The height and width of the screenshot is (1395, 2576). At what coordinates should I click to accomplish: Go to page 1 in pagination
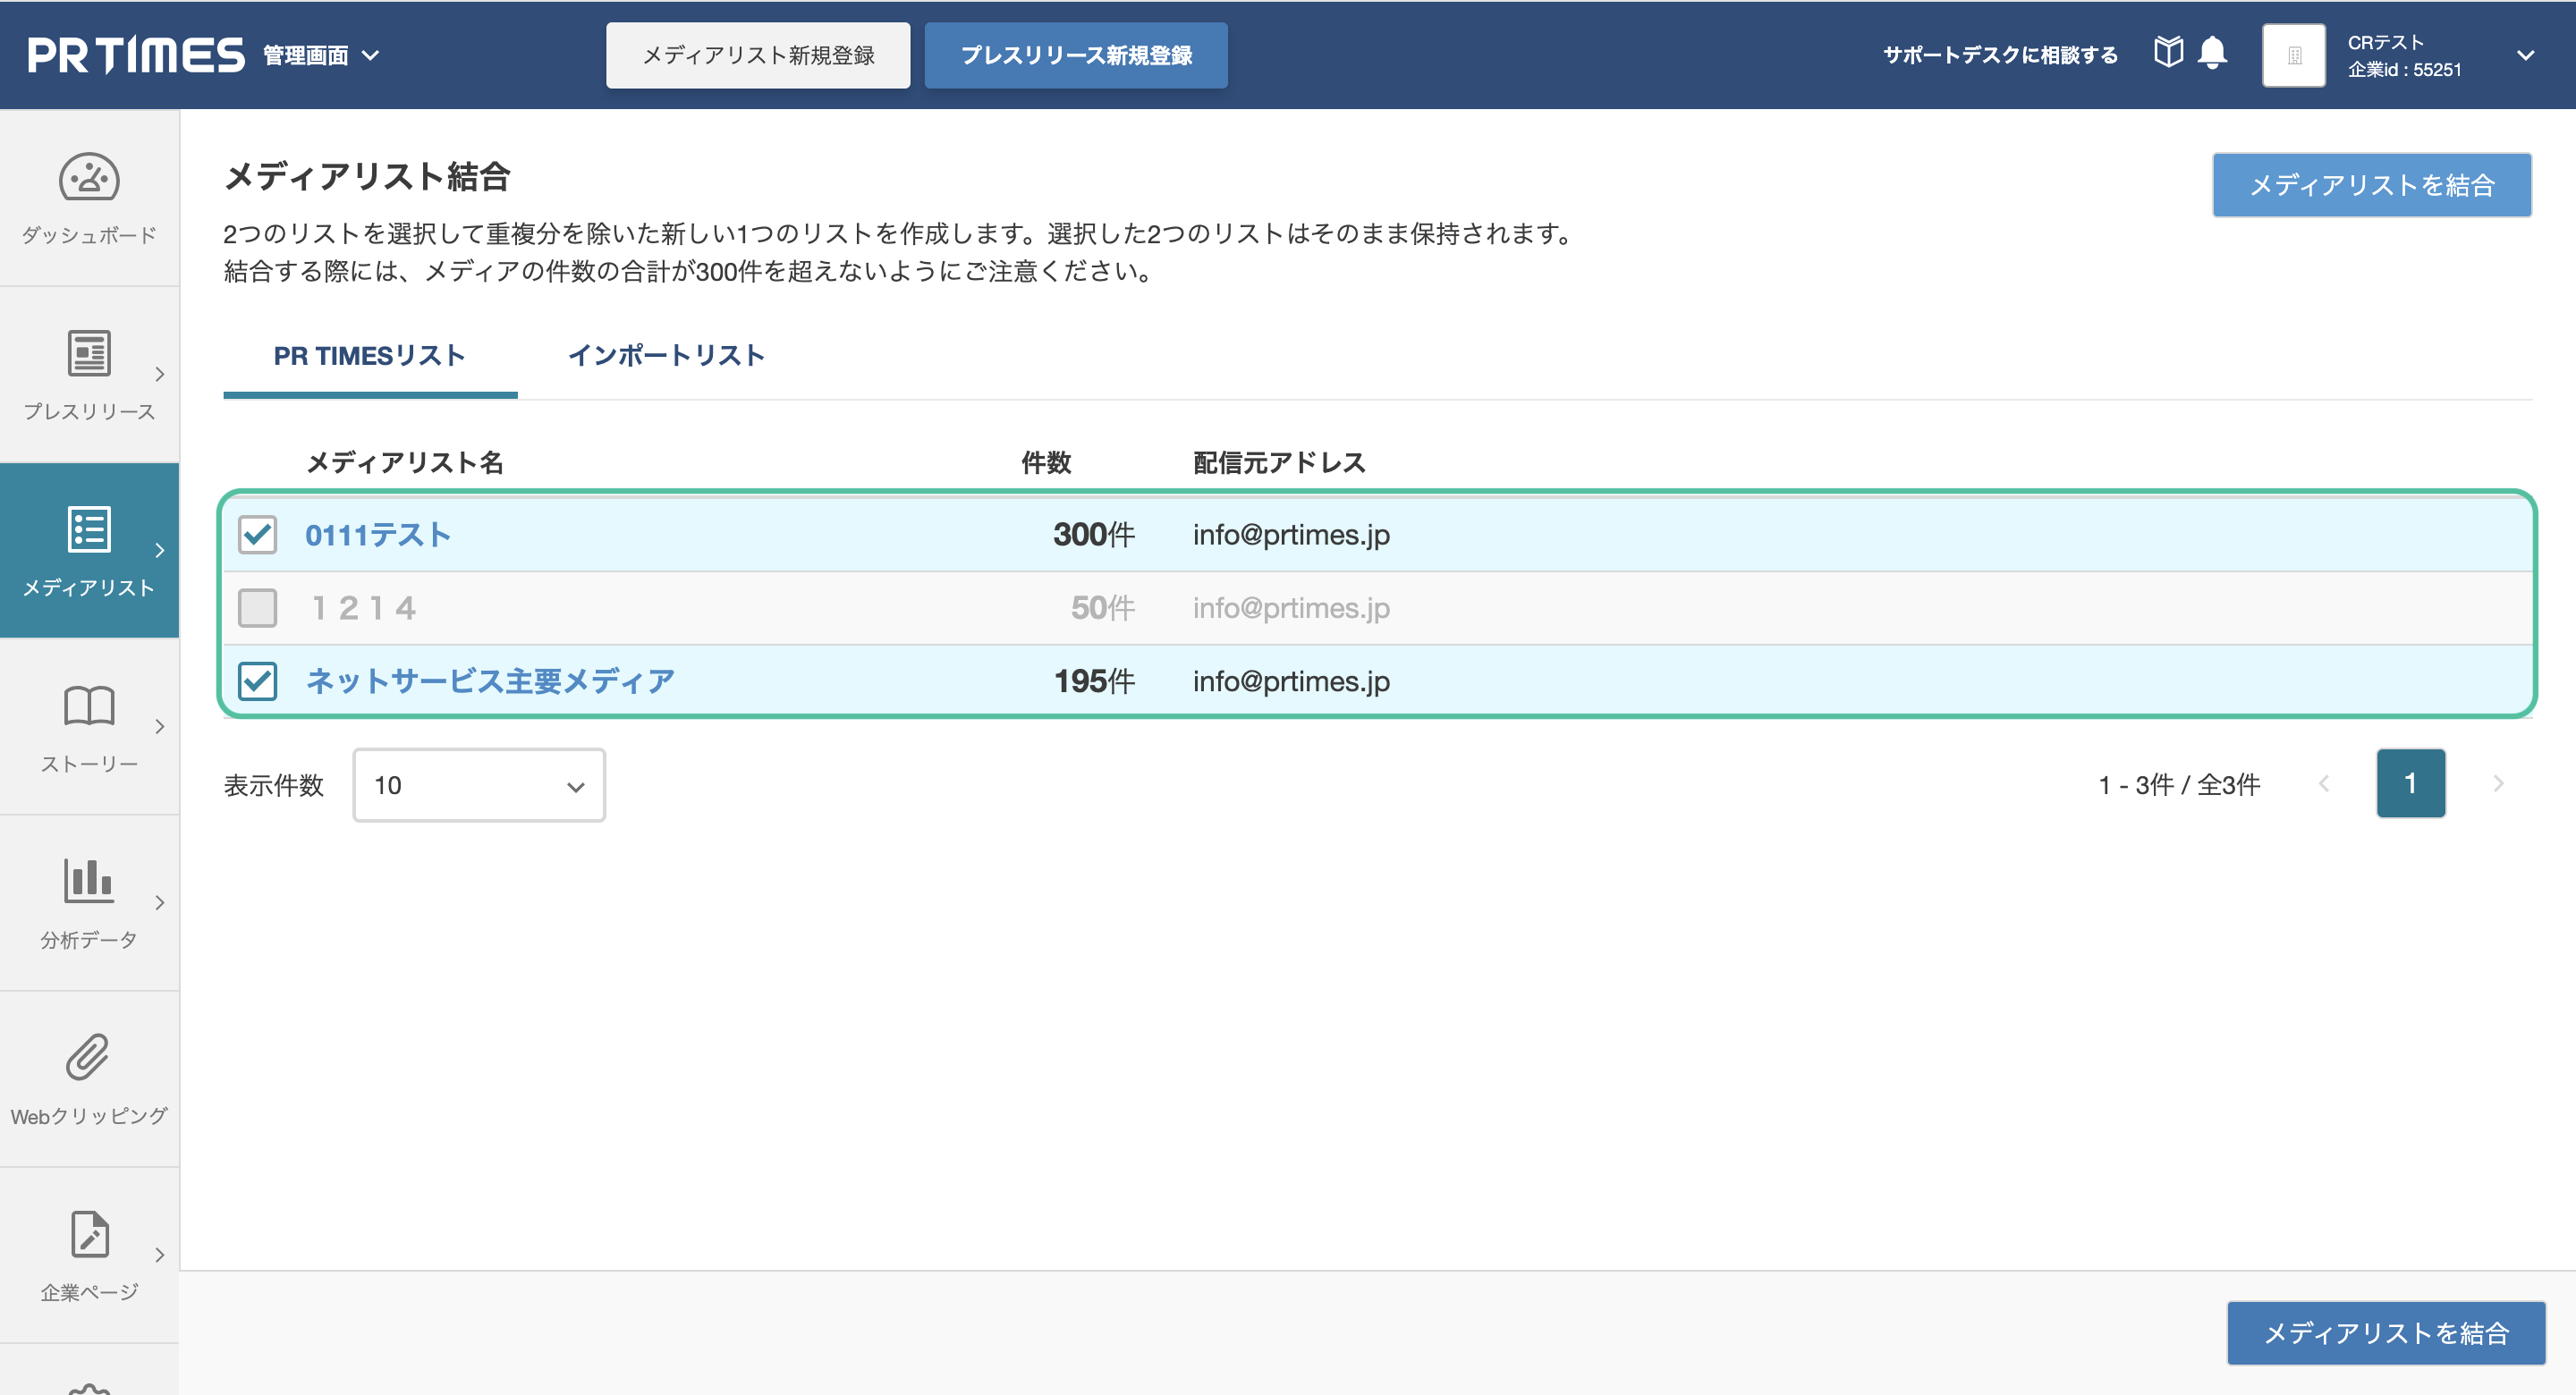(2411, 783)
